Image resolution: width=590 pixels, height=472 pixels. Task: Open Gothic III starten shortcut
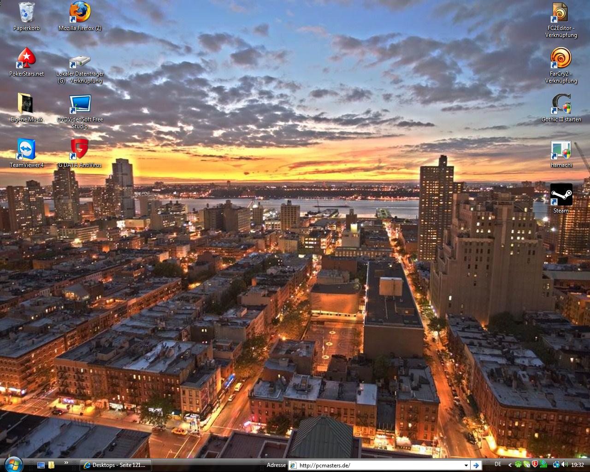tap(561, 104)
